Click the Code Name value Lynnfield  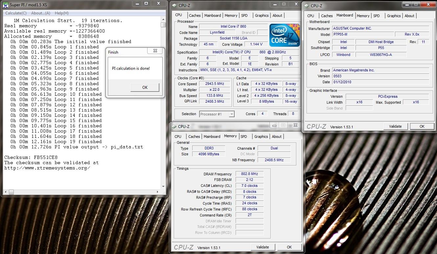tap(218, 33)
